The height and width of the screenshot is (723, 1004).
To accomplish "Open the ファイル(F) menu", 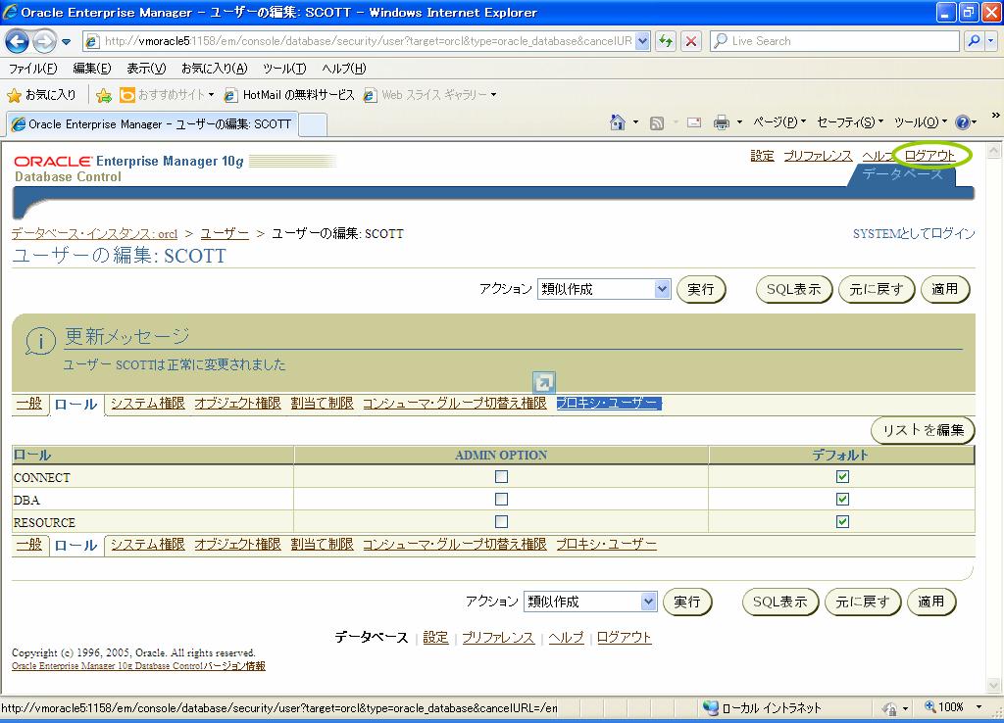I will [32, 69].
